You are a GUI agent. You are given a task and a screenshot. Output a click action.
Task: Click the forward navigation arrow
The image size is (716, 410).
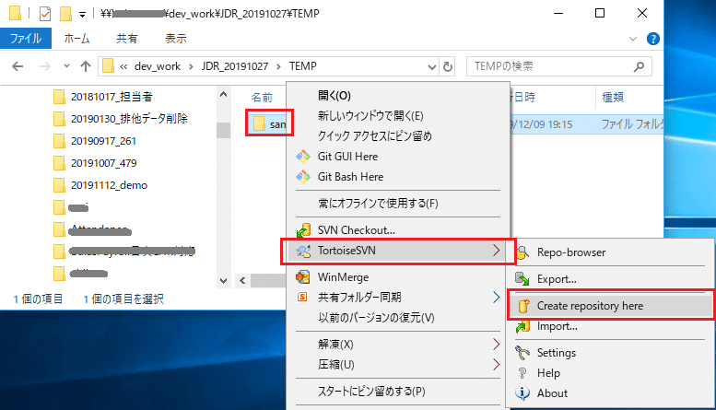click(45, 66)
